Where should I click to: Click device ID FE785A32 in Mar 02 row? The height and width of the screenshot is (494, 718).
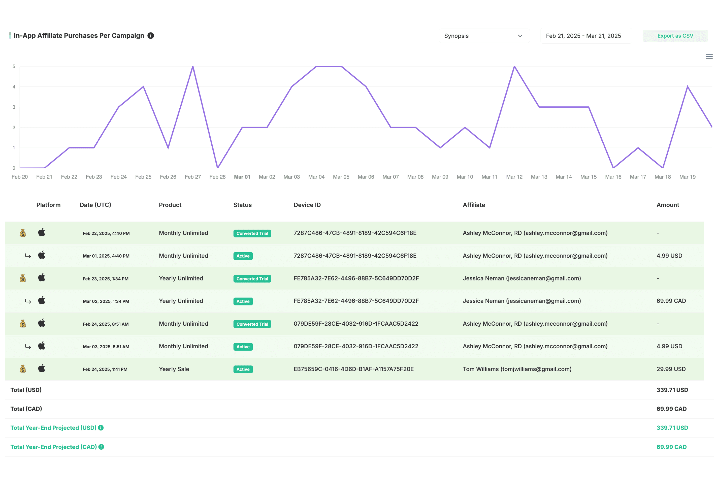click(x=356, y=301)
